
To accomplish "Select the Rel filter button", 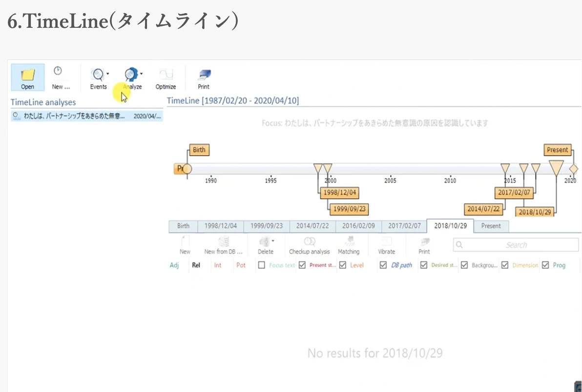I will coord(196,265).
